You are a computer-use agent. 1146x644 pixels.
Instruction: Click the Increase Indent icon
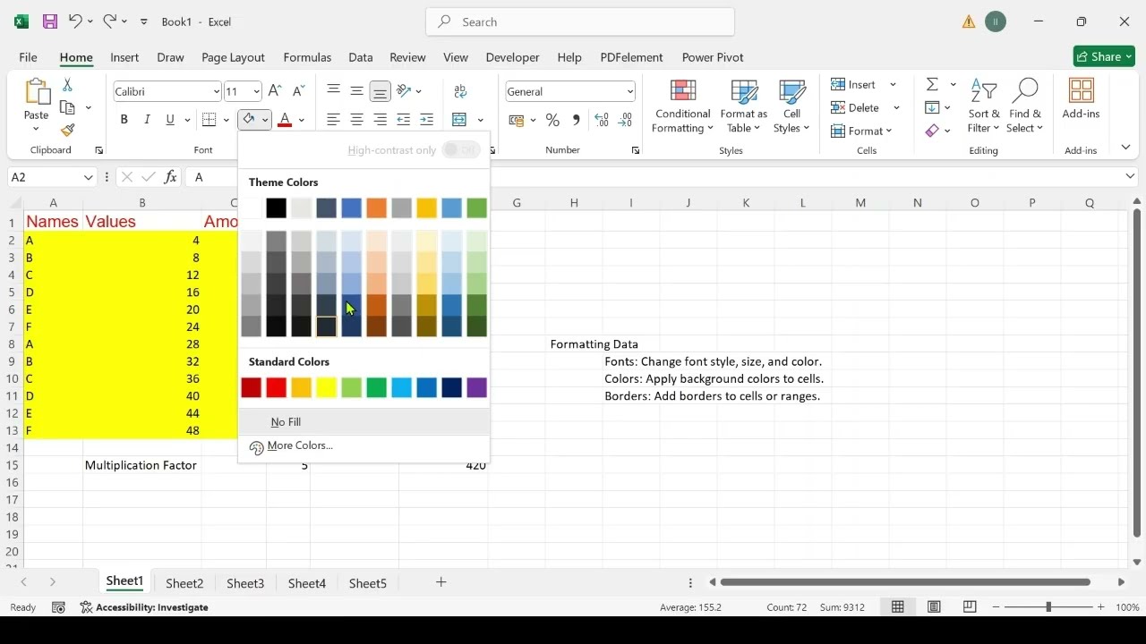[x=426, y=120]
